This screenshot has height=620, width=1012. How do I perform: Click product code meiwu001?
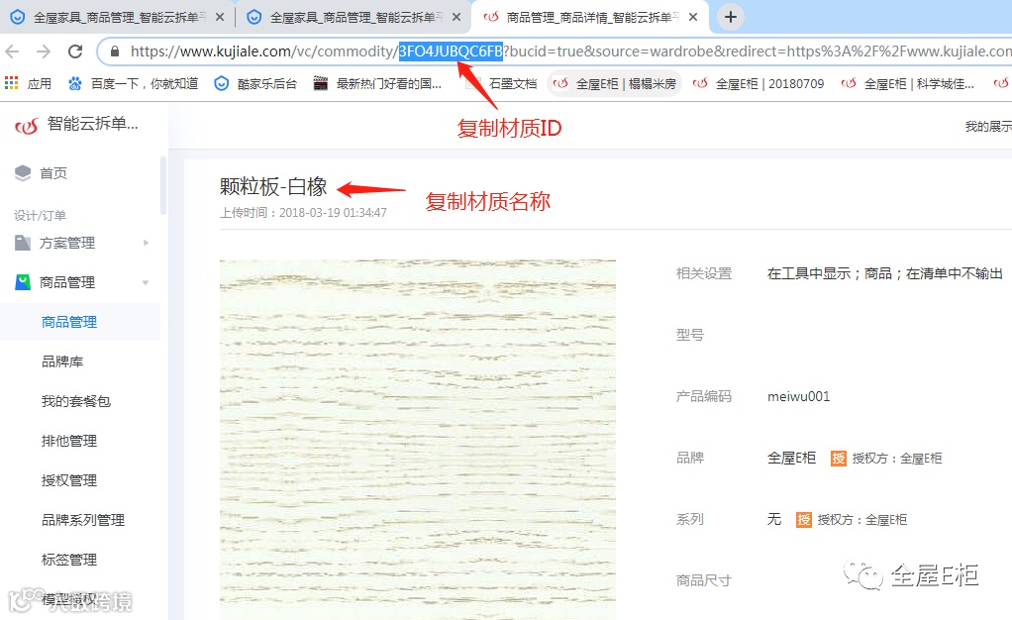(x=798, y=396)
